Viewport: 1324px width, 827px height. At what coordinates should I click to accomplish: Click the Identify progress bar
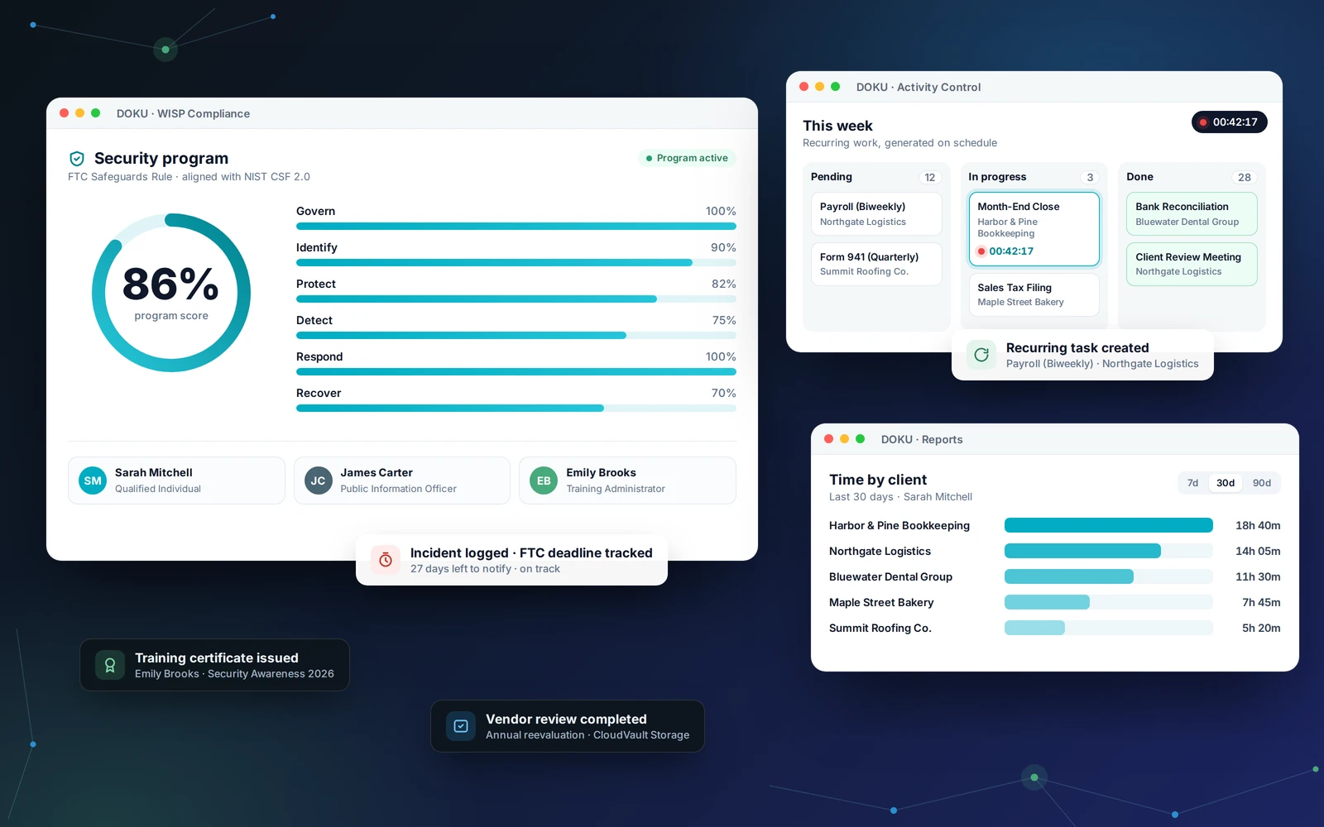516,263
